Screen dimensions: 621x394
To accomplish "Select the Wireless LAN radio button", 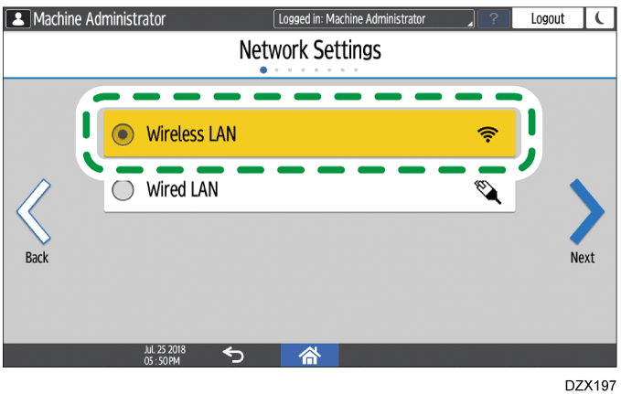I will pyautogui.click(x=123, y=134).
